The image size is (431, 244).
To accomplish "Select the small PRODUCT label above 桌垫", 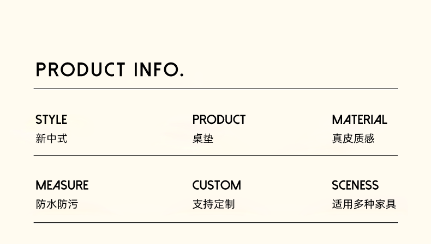I will (x=219, y=120).
